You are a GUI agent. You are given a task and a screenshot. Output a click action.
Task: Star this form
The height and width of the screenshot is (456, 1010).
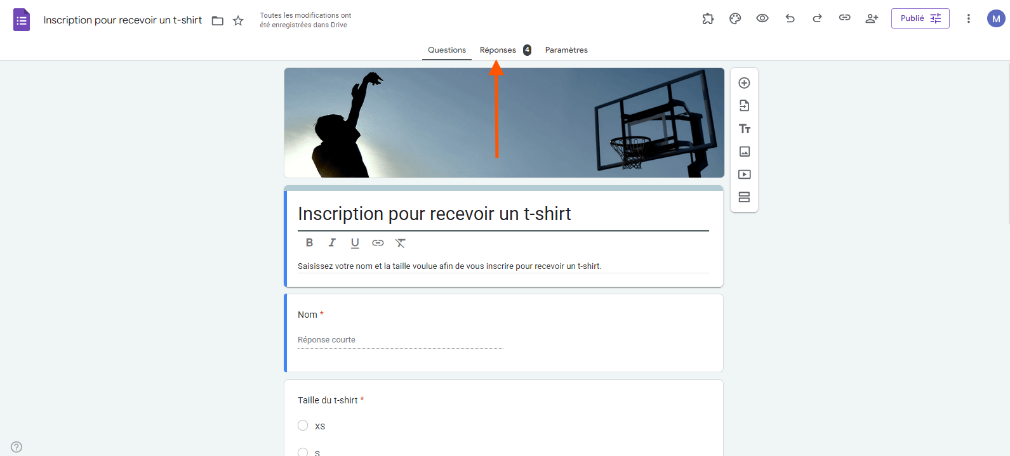[238, 20]
